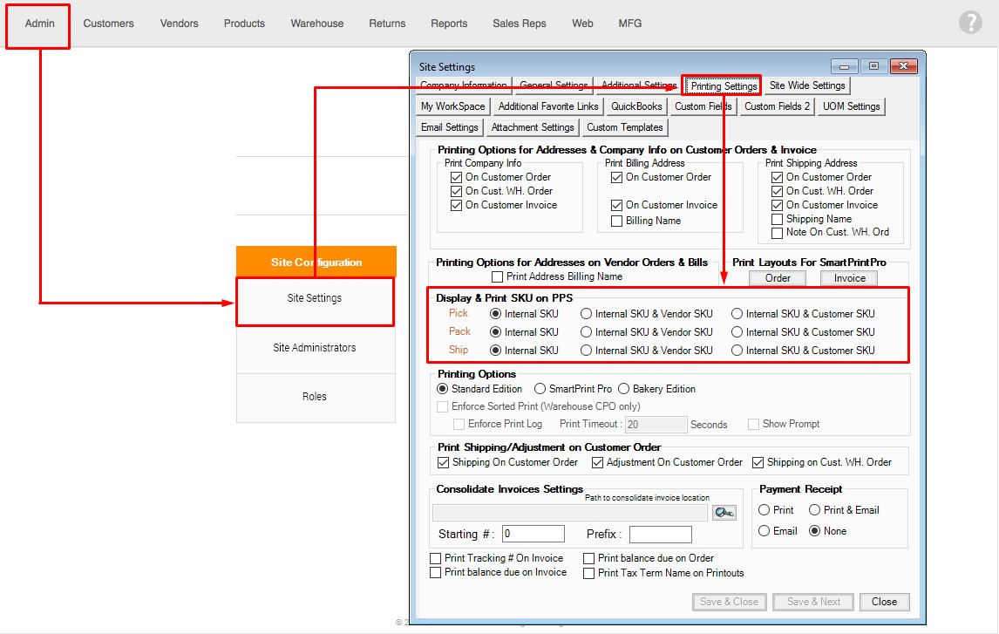Image resolution: width=999 pixels, height=634 pixels.
Task: Open the QuickBooks tab
Action: point(636,106)
